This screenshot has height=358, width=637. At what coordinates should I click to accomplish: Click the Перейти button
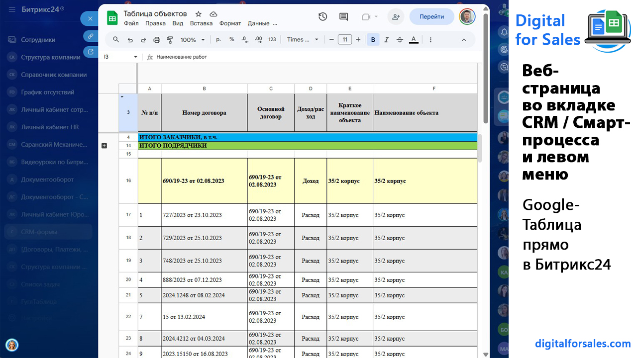point(431,16)
